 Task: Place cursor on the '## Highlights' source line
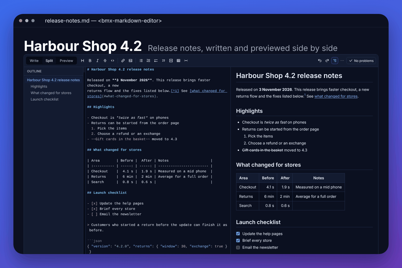click(x=101, y=107)
